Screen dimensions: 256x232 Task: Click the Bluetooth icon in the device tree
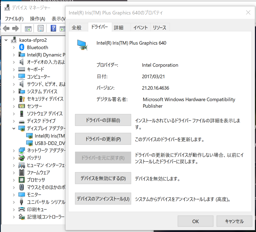[x=22, y=47]
